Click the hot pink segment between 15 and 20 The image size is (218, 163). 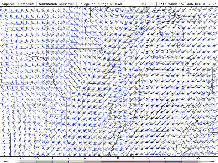[141, 162]
